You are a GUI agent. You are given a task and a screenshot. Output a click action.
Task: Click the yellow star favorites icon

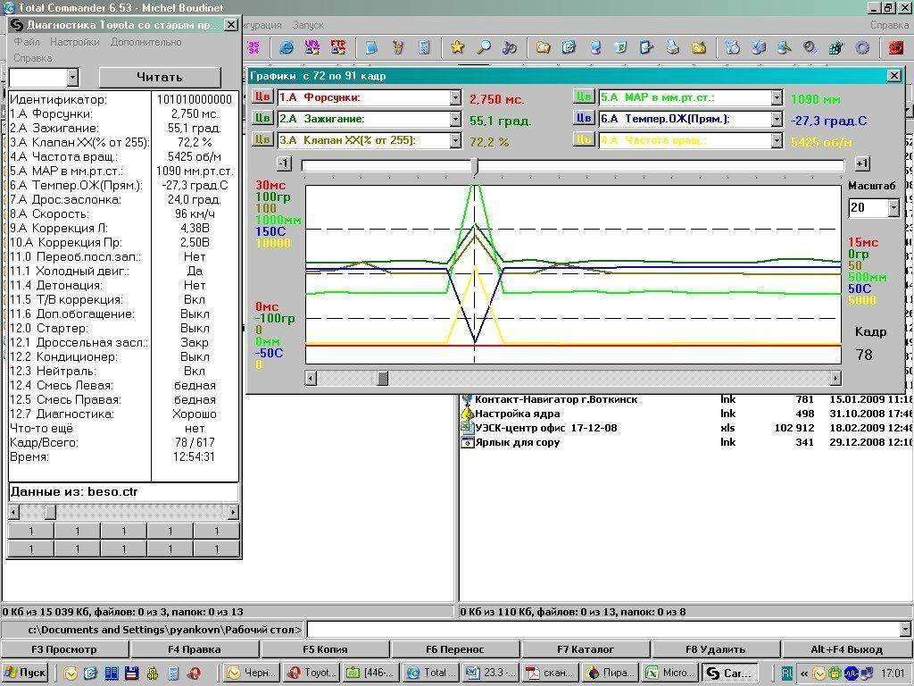(457, 47)
